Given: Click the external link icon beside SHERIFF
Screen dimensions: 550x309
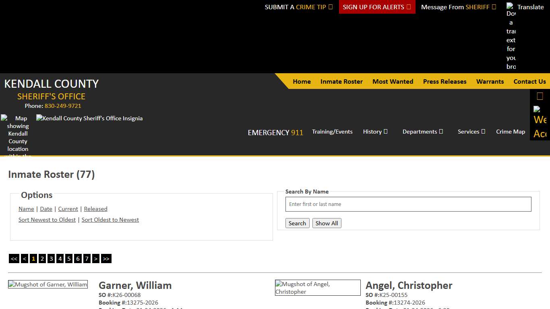Looking at the screenshot, I should pos(494,7).
